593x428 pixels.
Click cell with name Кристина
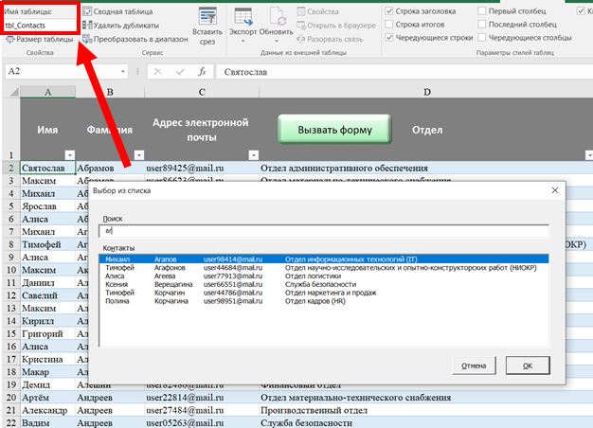point(47,359)
